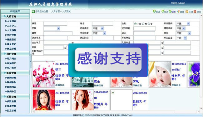Click the 退出 exit icon
This screenshot has height=117, width=203.
pos(195,12)
